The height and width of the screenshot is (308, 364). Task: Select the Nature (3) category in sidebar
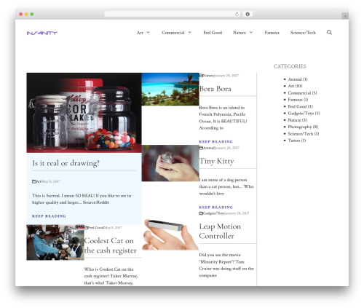(298, 120)
